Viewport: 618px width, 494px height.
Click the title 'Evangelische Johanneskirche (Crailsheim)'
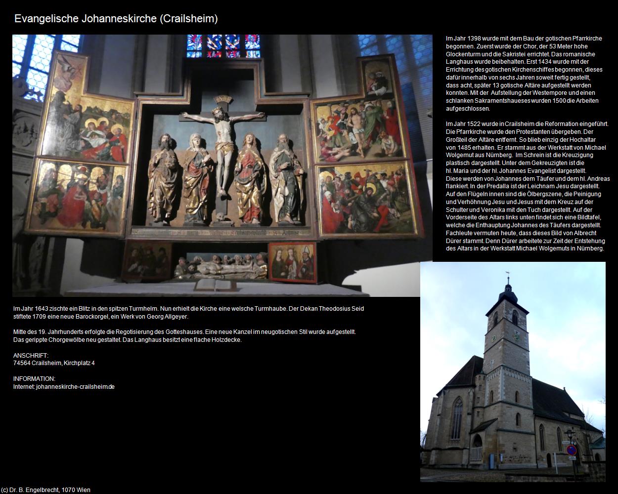116,19
